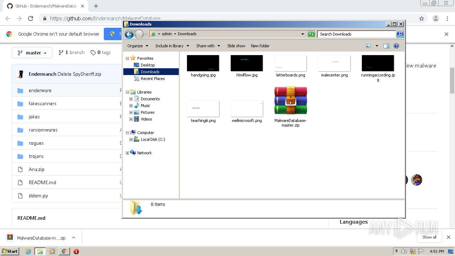The image size is (455, 256).
Task: Click the Explorer Back arrow button
Action: 129,34
